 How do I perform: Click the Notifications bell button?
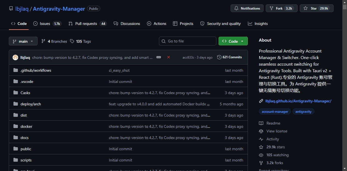[x=247, y=8]
